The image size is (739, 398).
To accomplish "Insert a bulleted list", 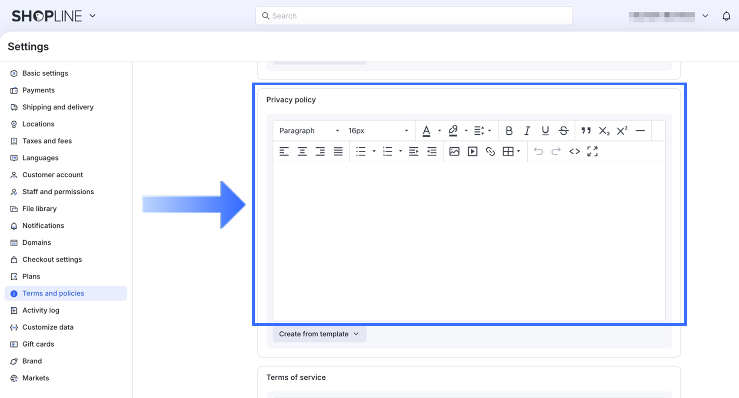I will point(361,151).
